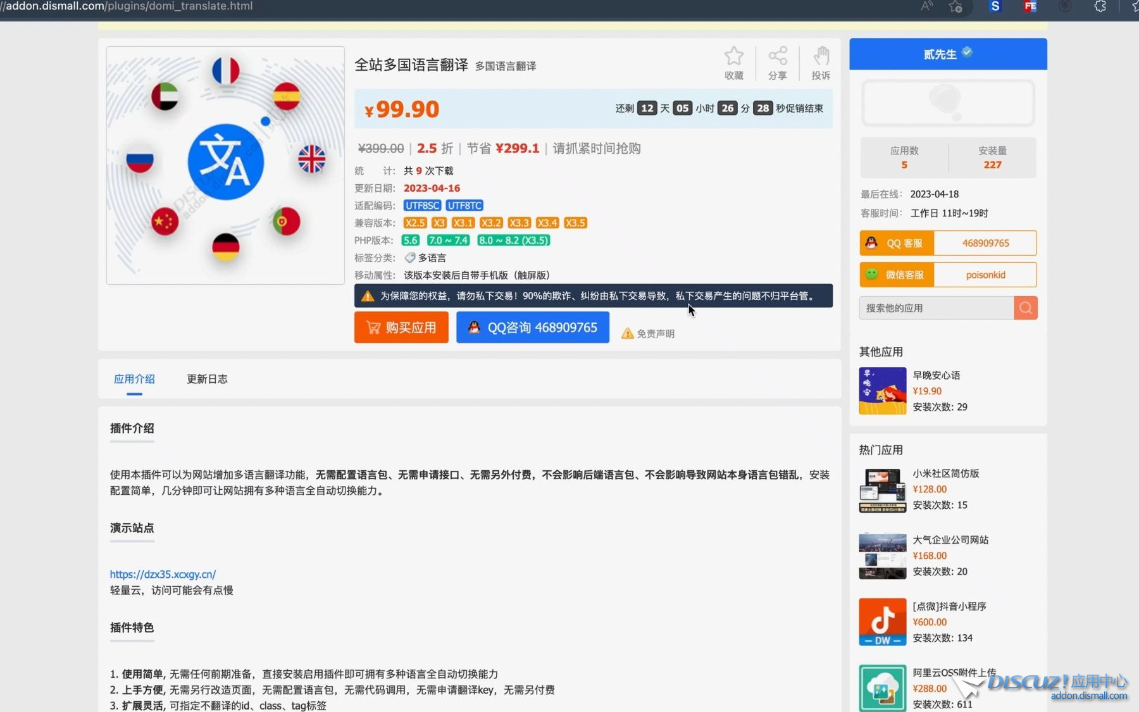Open the 小米社区简仿版 app link
The image size is (1139, 712).
(x=945, y=473)
